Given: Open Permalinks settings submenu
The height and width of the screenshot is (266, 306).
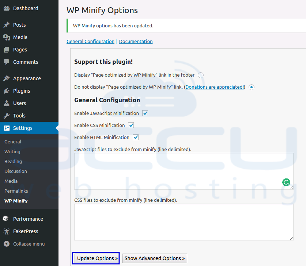Looking at the screenshot, I should (x=16, y=191).
